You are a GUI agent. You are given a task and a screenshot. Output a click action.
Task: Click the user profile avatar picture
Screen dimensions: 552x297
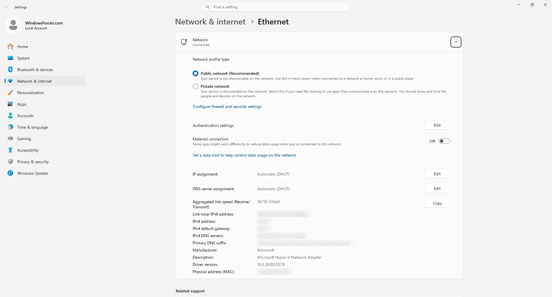pos(13,25)
